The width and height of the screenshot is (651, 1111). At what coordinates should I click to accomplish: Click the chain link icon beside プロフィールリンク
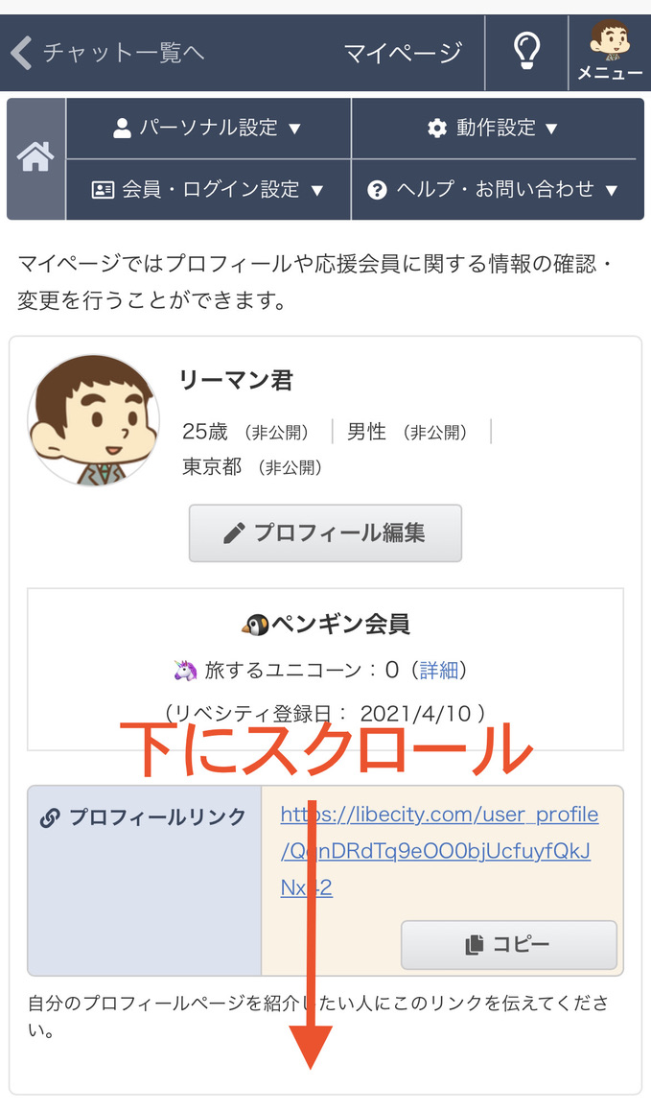50,817
